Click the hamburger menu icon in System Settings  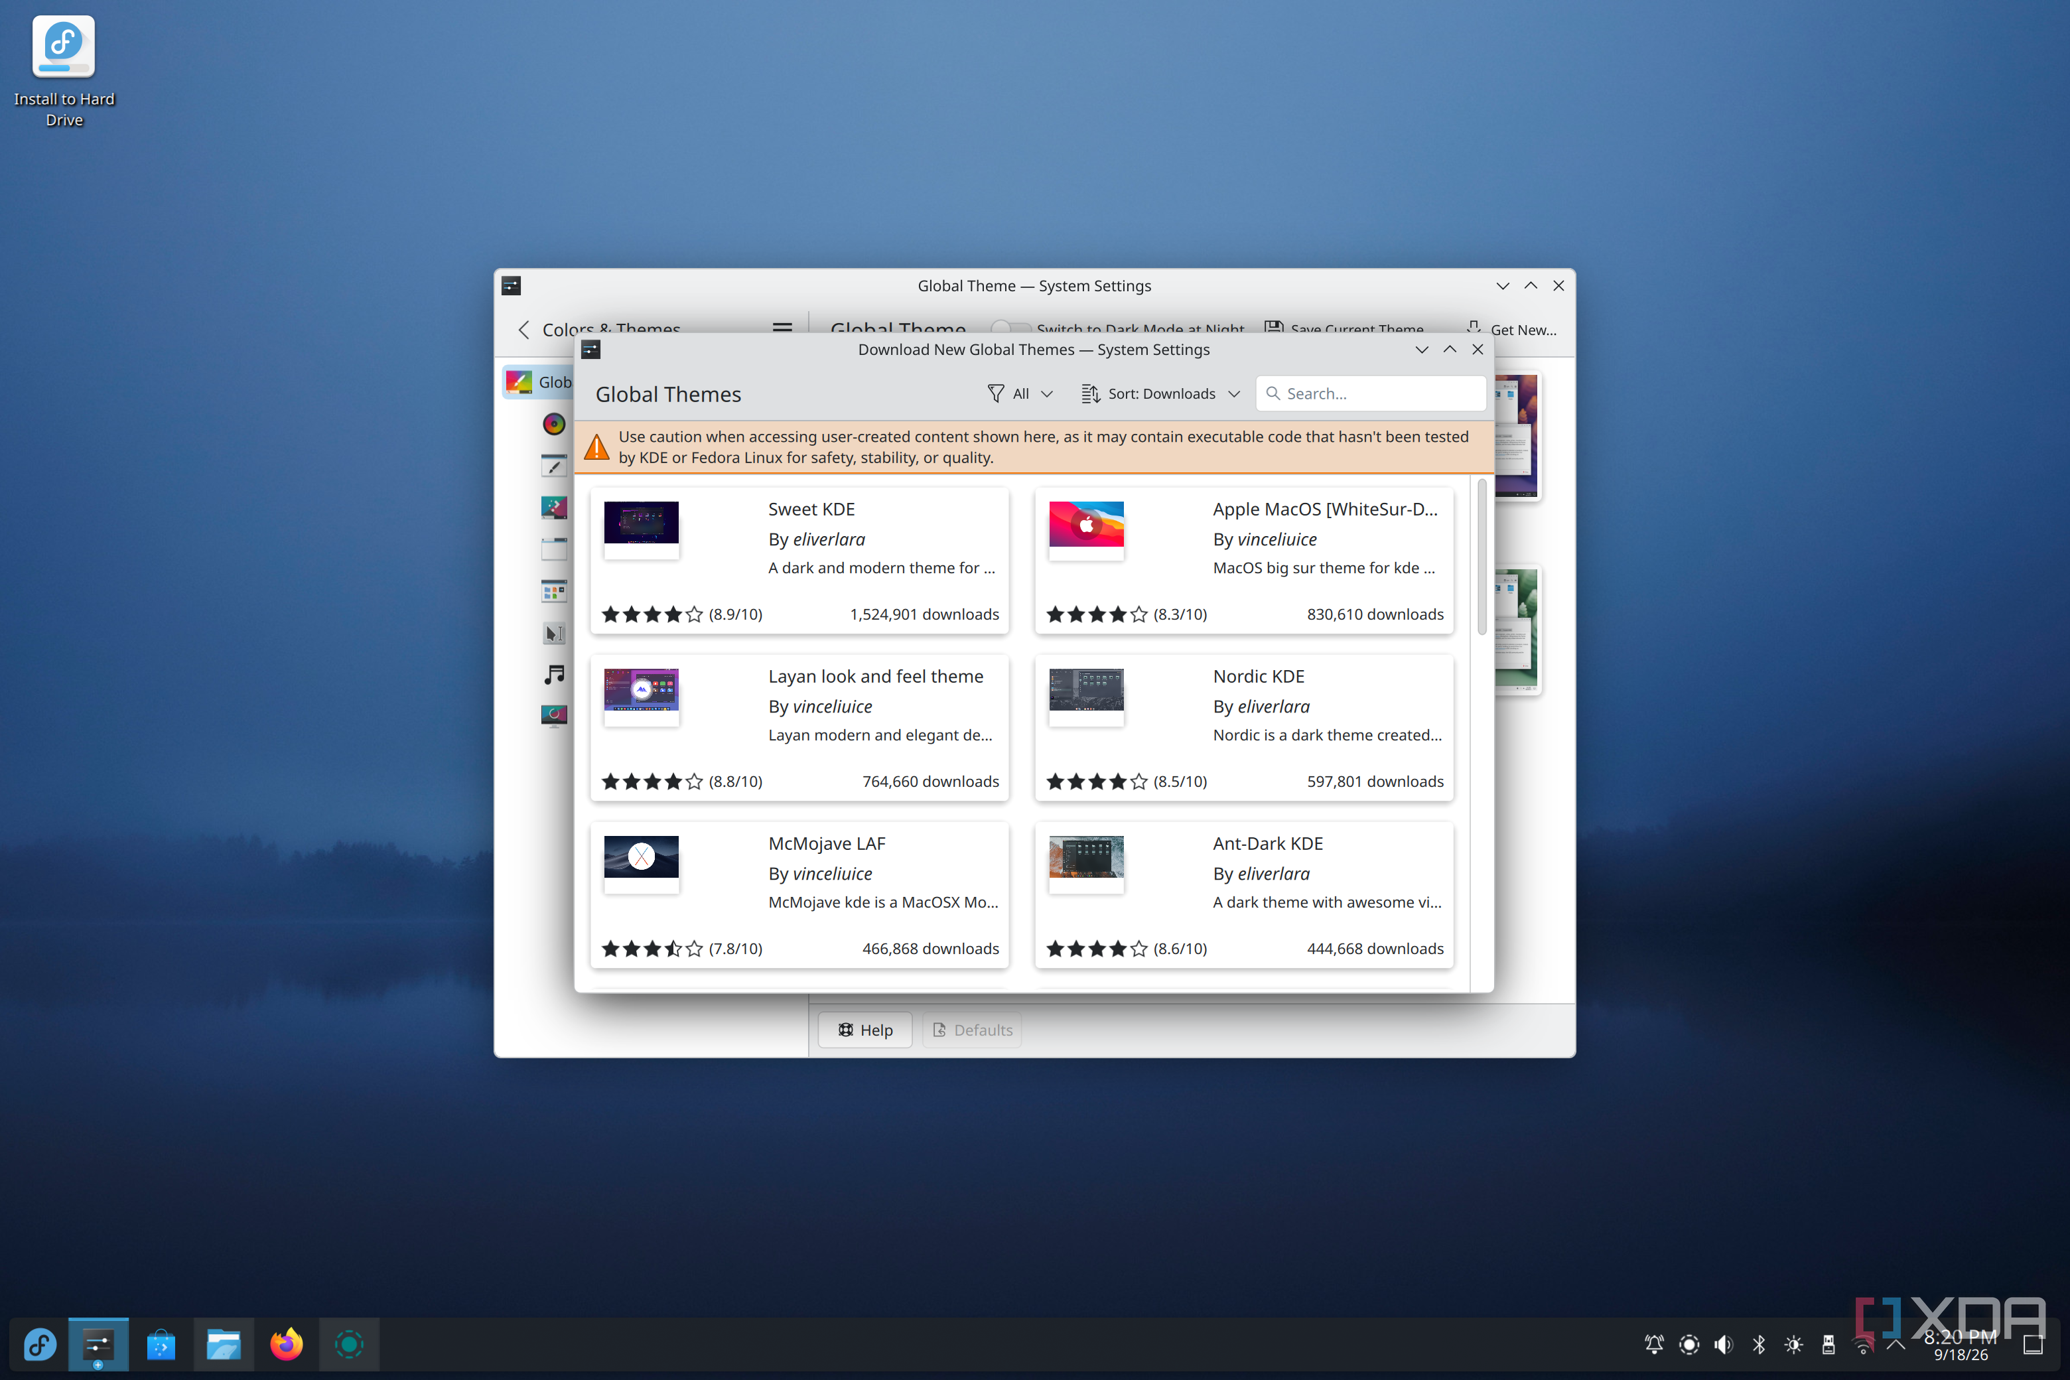782,328
